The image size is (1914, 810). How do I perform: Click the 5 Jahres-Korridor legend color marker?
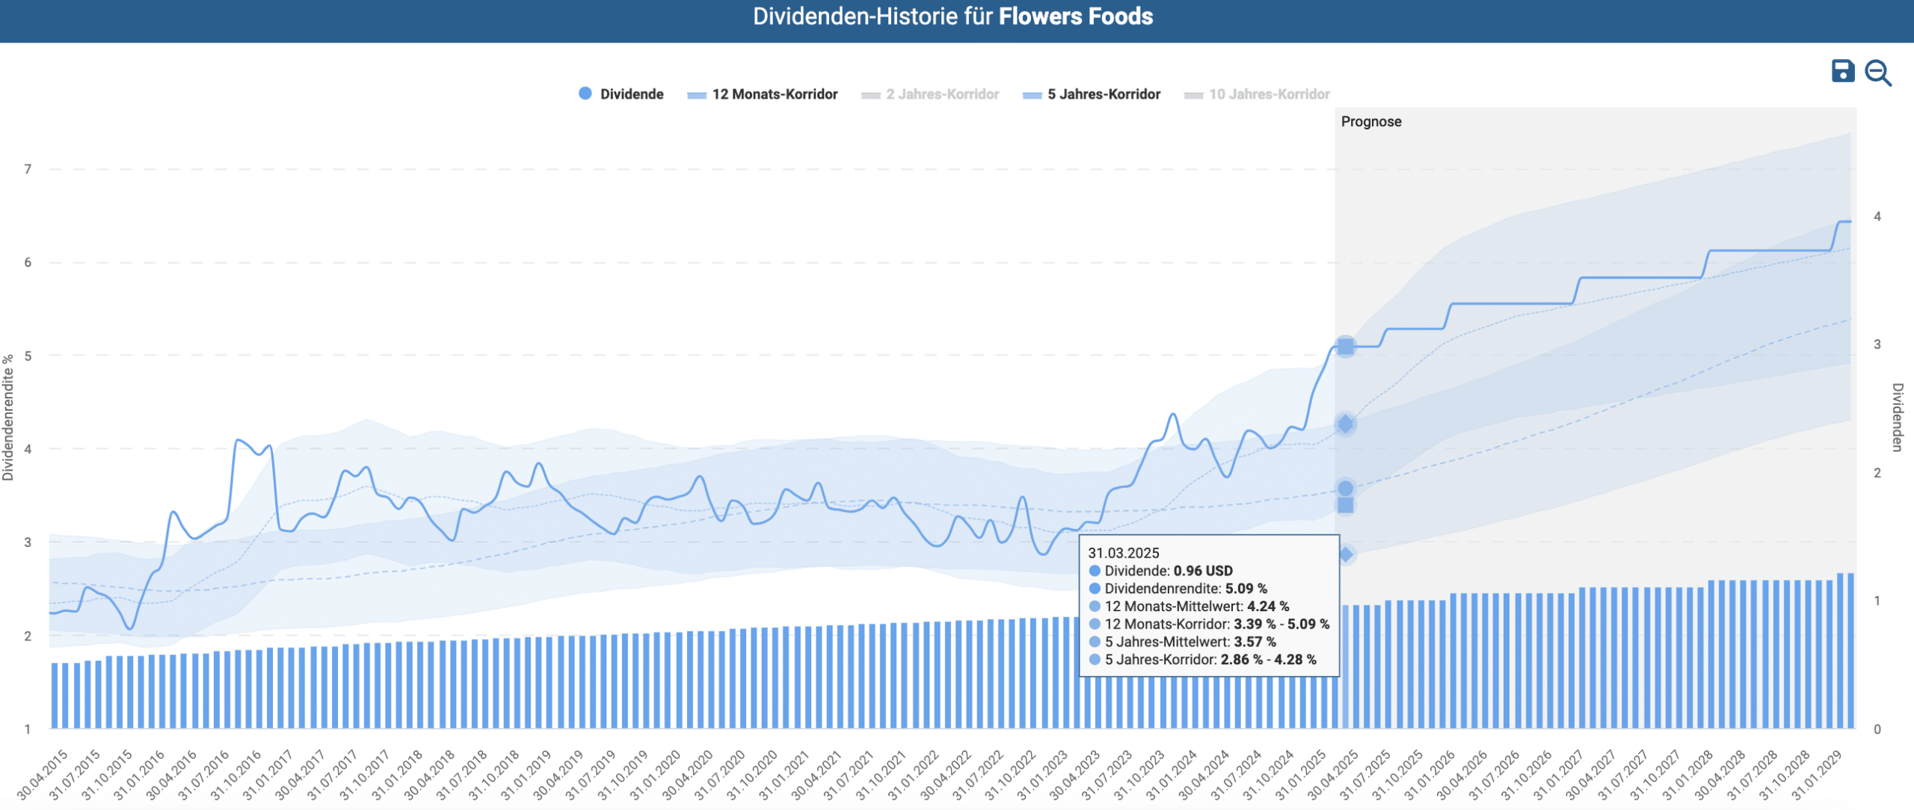pyautogui.click(x=1032, y=95)
